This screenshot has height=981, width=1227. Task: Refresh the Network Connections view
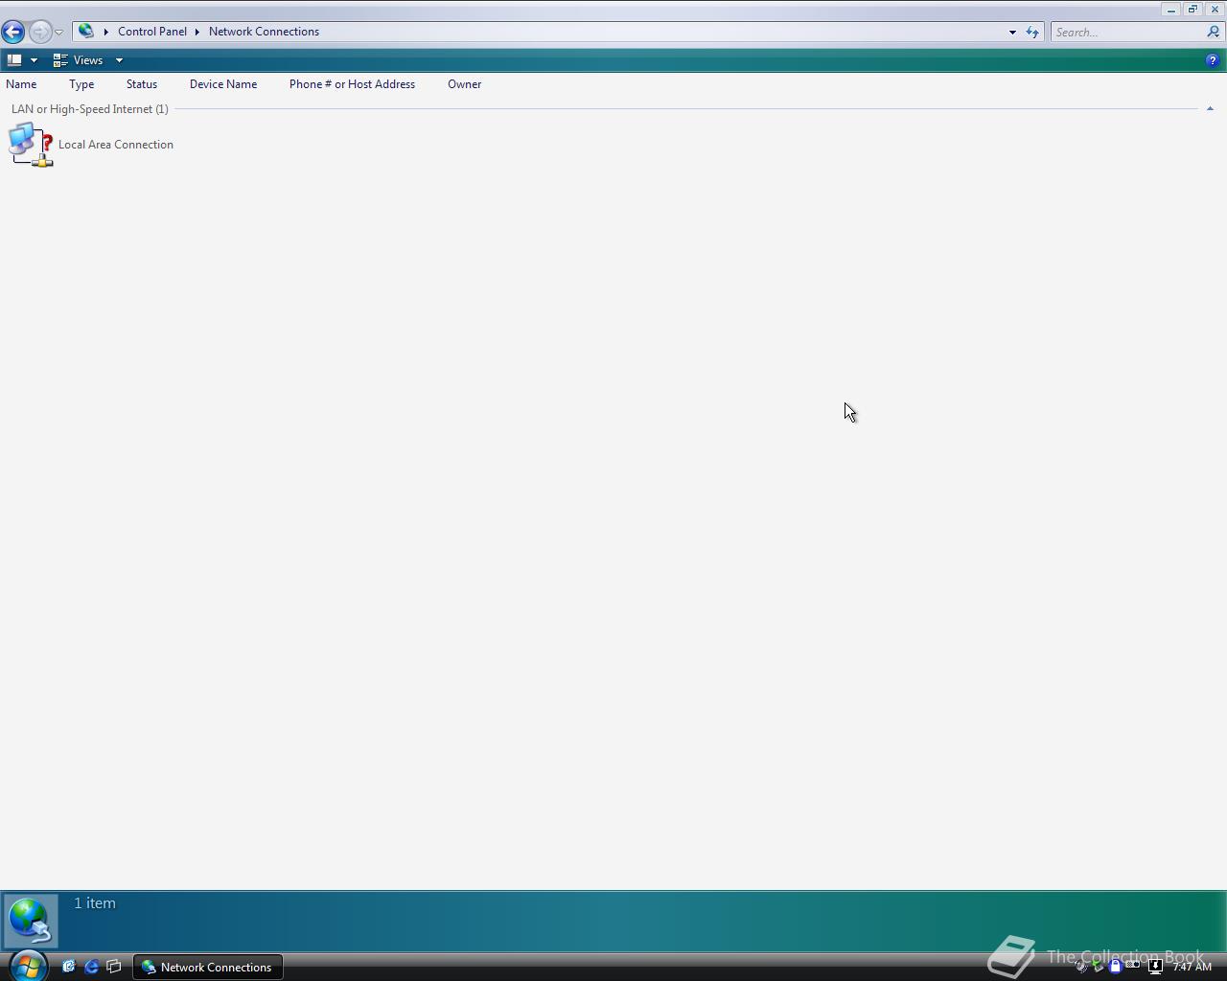pyautogui.click(x=1032, y=32)
